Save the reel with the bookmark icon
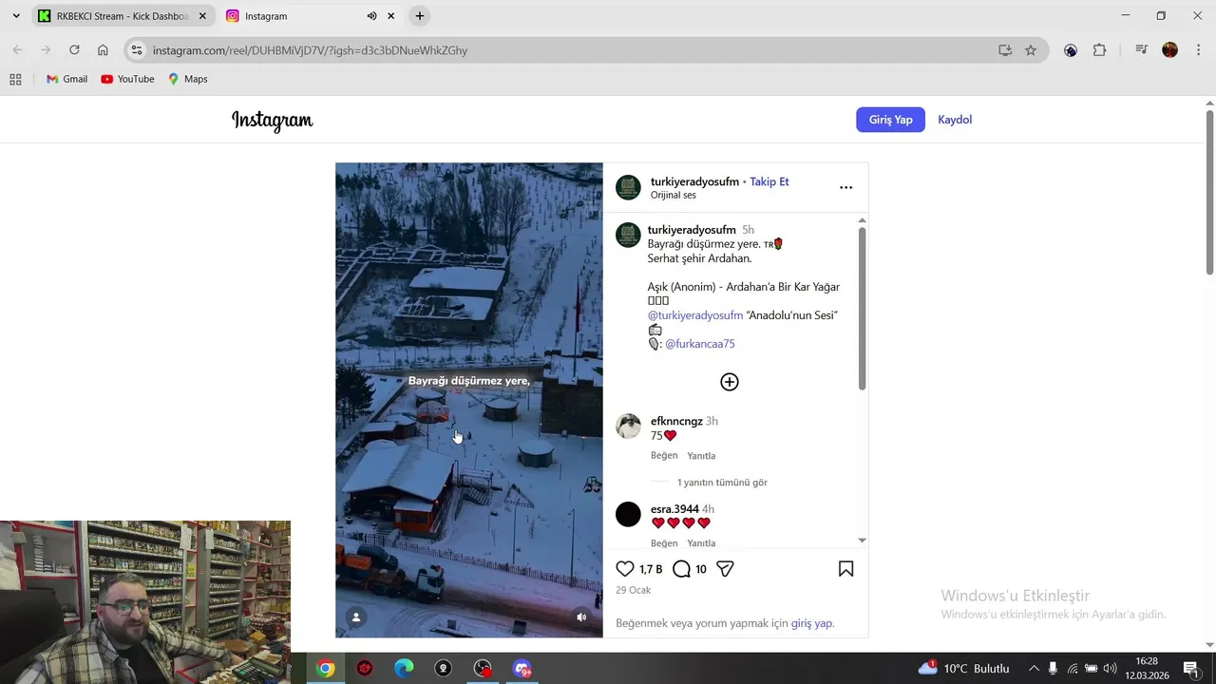The width and height of the screenshot is (1216, 684). pyautogui.click(x=845, y=569)
